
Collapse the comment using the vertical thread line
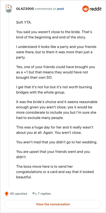9,100
